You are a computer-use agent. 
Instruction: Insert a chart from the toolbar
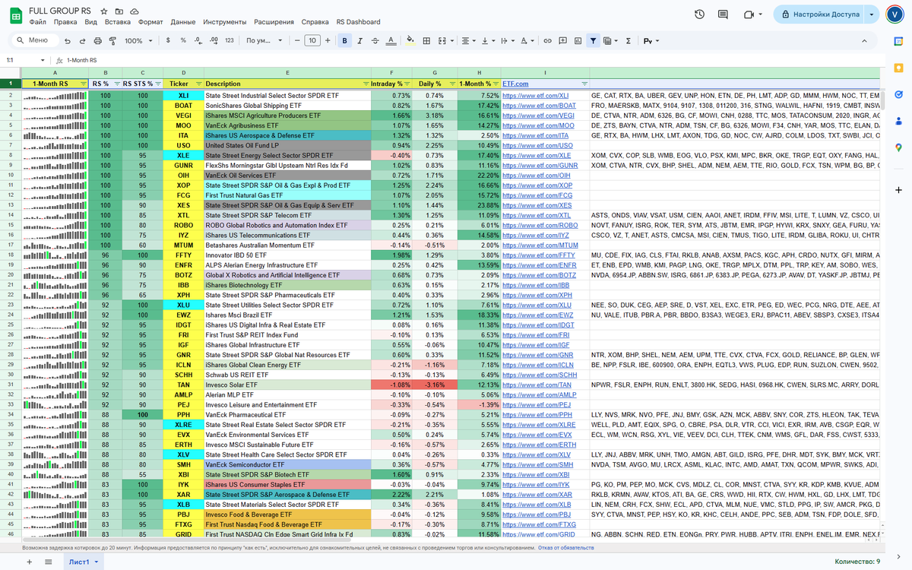[x=578, y=41]
